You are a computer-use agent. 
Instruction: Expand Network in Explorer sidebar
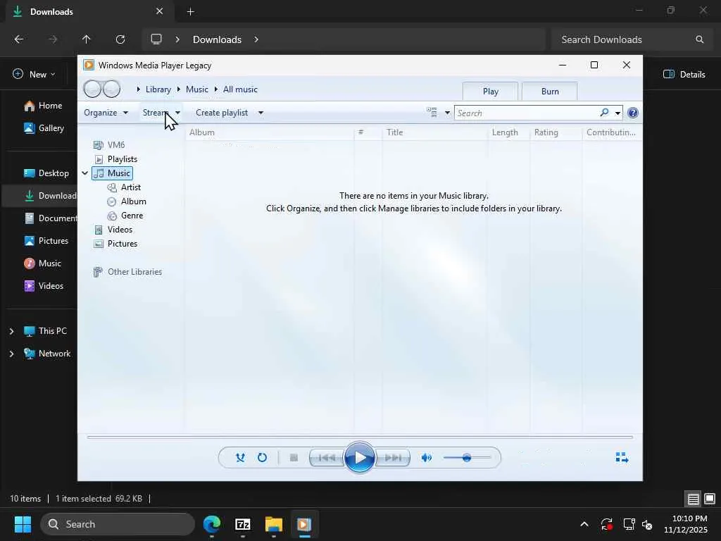point(11,354)
